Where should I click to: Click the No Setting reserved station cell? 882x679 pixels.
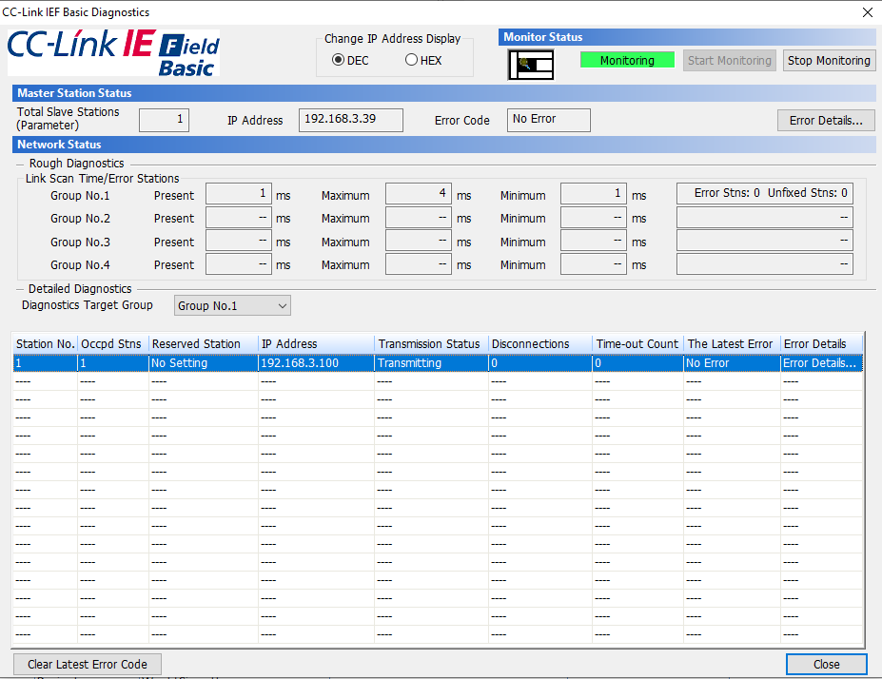[204, 363]
